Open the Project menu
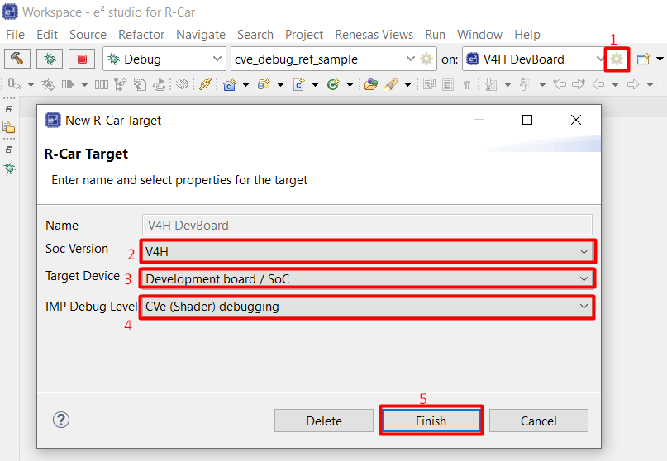 pyautogui.click(x=304, y=35)
